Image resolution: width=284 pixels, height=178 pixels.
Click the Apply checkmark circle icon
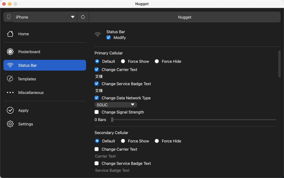tap(10, 110)
